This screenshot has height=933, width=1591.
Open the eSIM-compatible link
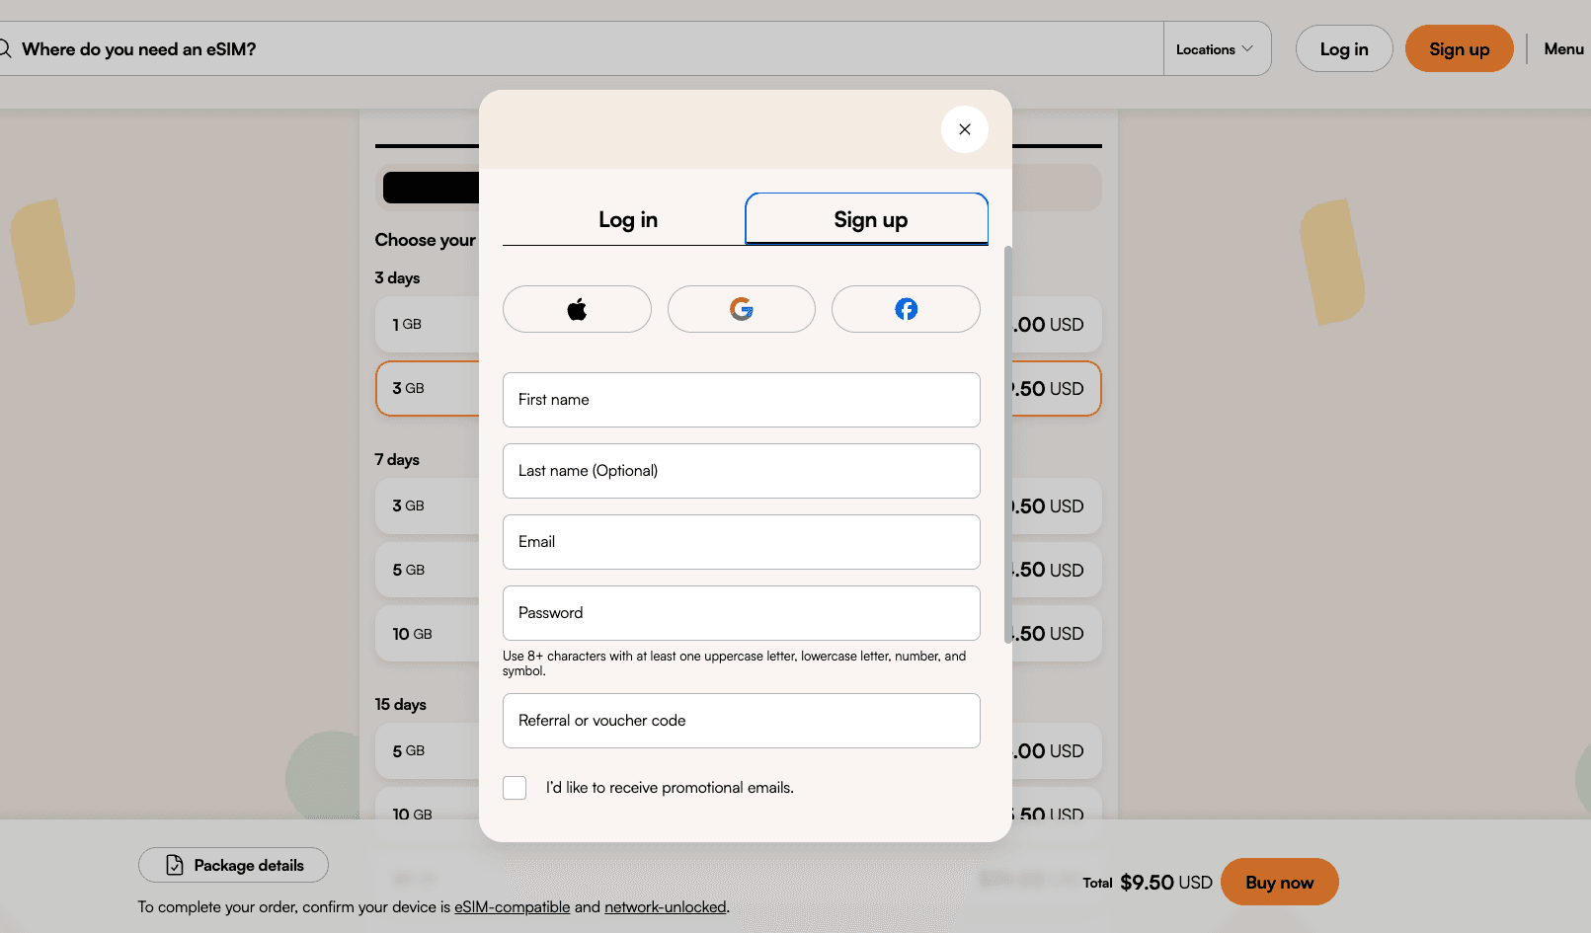[512, 906]
